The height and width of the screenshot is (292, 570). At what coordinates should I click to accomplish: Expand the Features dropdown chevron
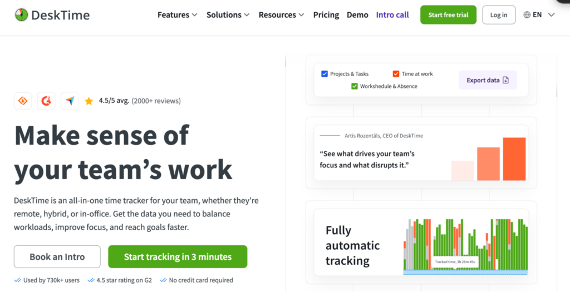click(x=194, y=15)
